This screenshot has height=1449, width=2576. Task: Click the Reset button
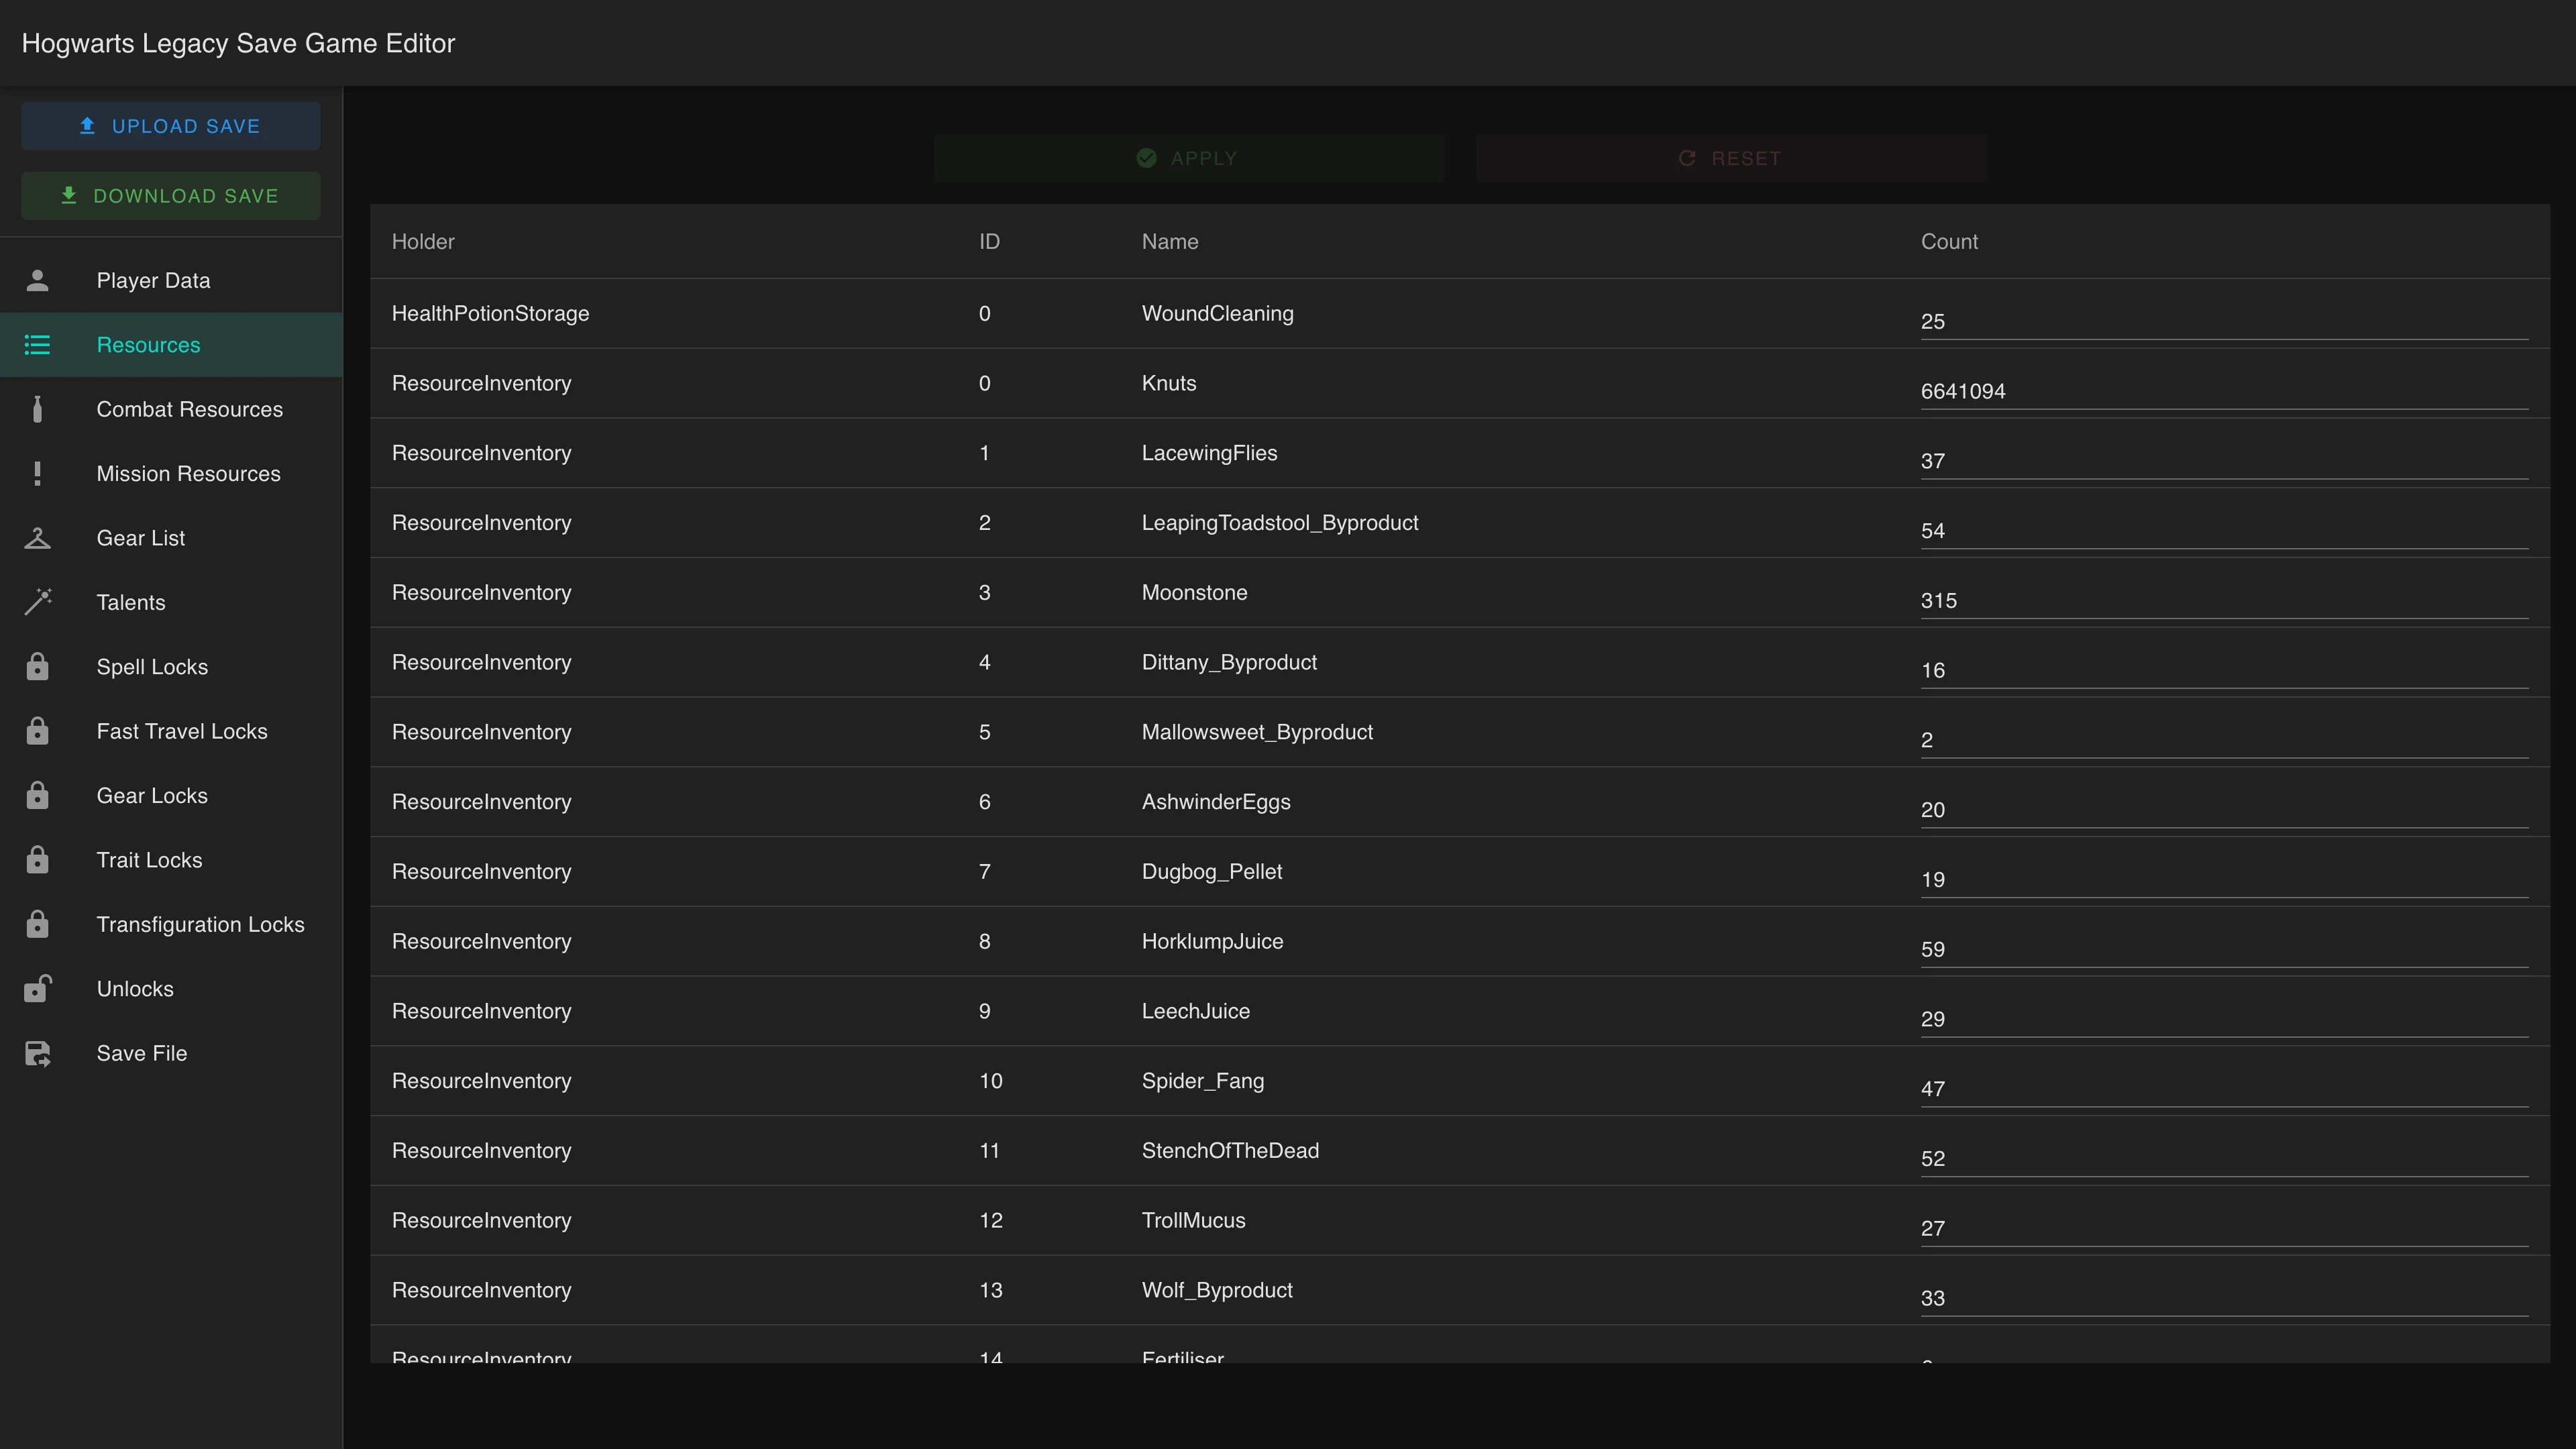tap(1731, 158)
